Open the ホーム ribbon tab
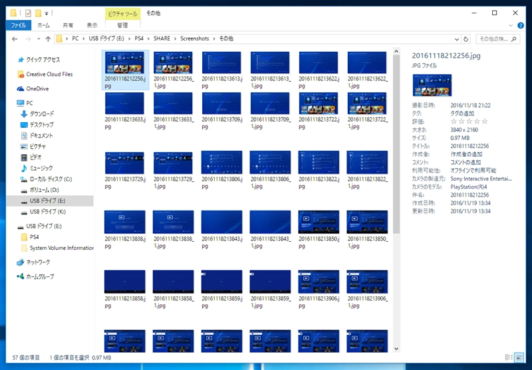The image size is (532, 370). 43,25
